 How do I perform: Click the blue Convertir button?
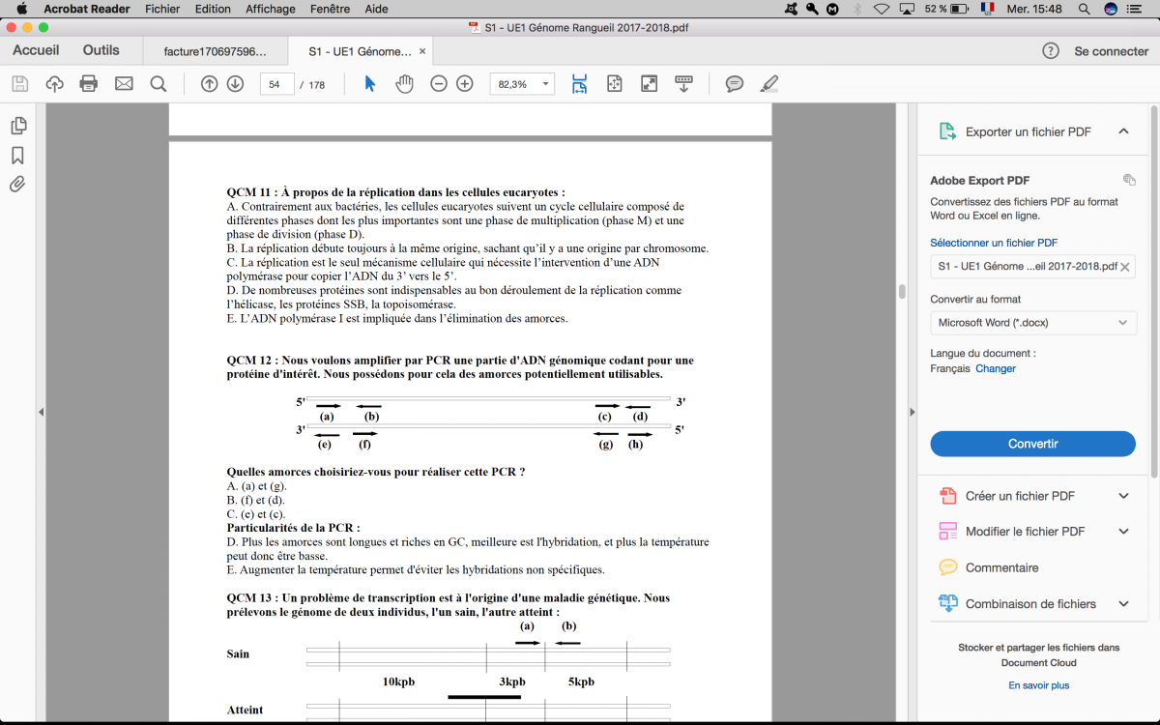tap(1032, 444)
